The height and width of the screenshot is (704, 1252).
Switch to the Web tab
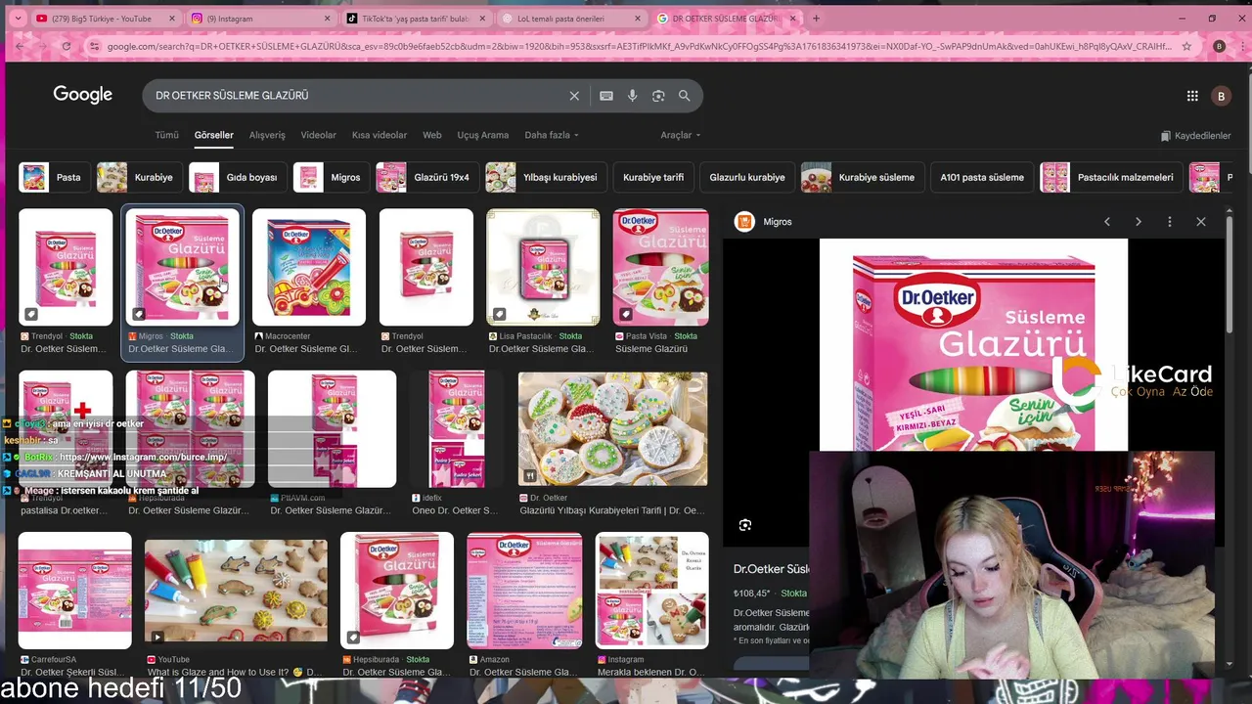pos(432,135)
